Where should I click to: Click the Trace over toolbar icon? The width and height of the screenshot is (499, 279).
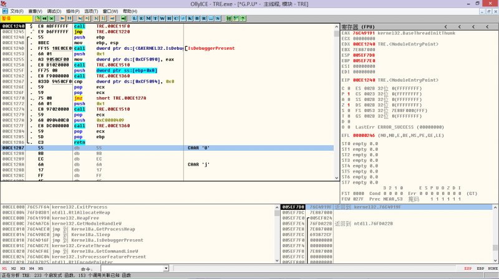click(103, 19)
